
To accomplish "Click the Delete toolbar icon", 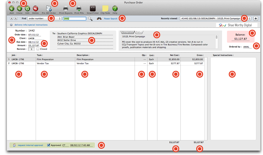I will pyautogui.click(x=35, y=8).
